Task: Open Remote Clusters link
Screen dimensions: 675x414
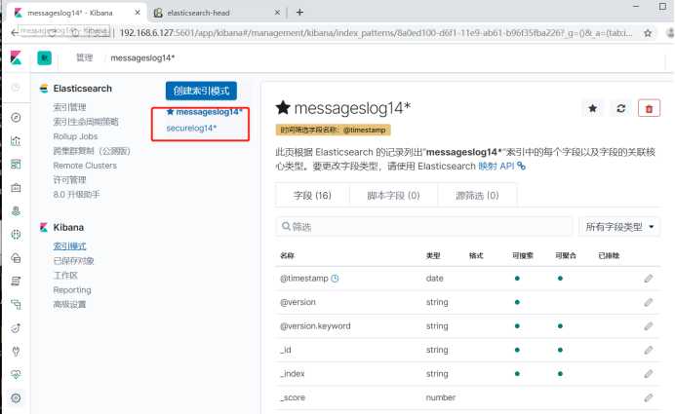Action: [85, 166]
